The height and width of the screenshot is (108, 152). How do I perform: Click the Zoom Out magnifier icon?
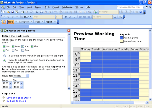126,12
